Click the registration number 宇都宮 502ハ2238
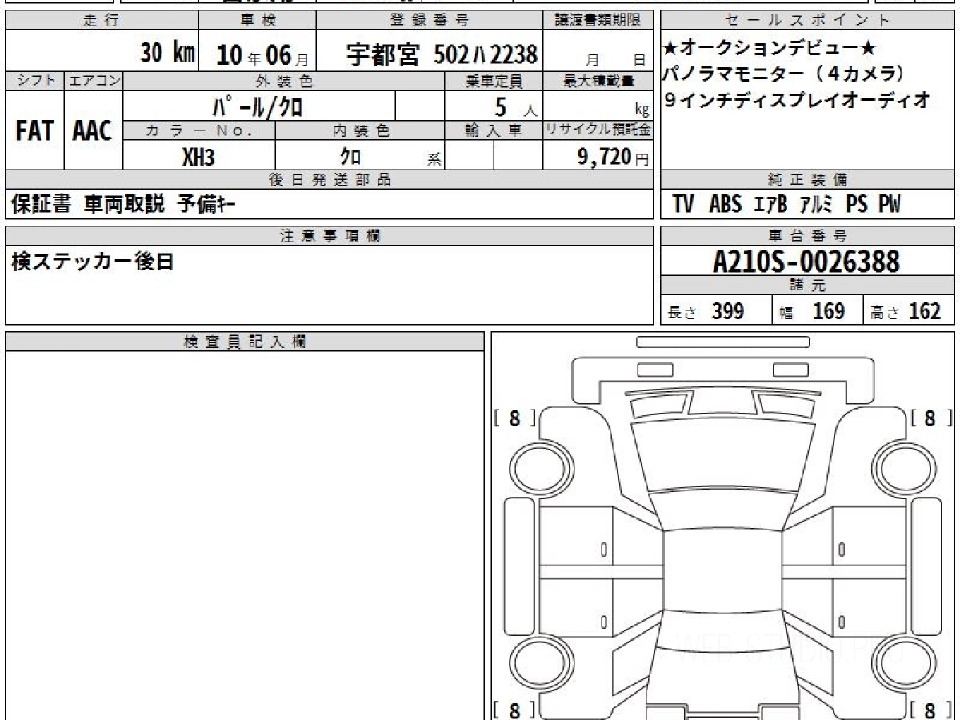 (x=442, y=54)
